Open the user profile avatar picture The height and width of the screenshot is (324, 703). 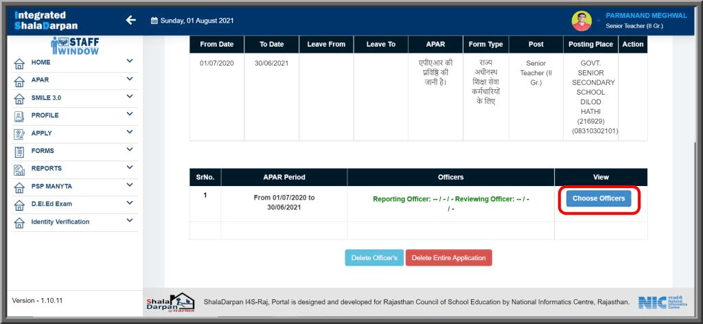pyautogui.click(x=581, y=21)
